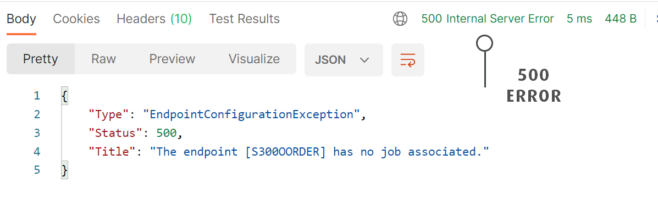Screen dimensions: 658x204
Task: Click the Title error message string
Action: (320, 151)
